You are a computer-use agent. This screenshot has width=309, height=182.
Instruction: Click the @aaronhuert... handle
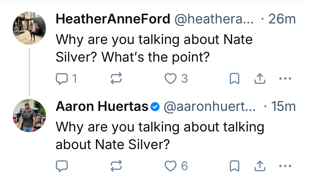[x=210, y=106]
